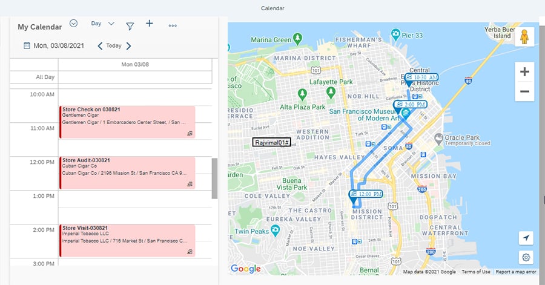Open Store Check on 030821 appointment
545x285 pixels.
(128, 122)
